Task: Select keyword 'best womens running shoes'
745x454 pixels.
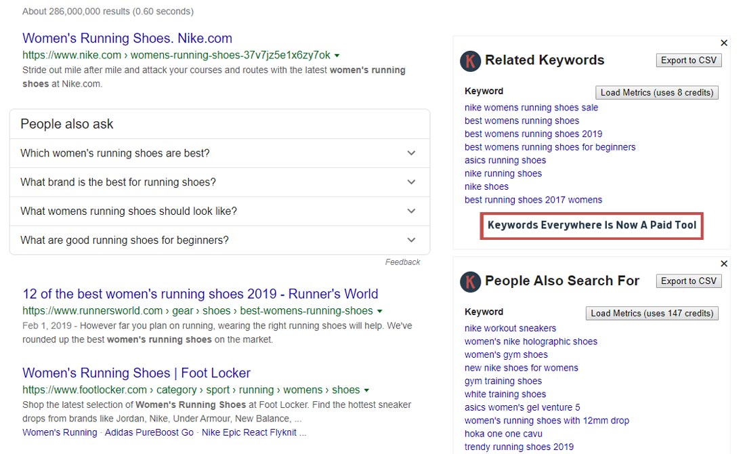Action: (x=521, y=121)
